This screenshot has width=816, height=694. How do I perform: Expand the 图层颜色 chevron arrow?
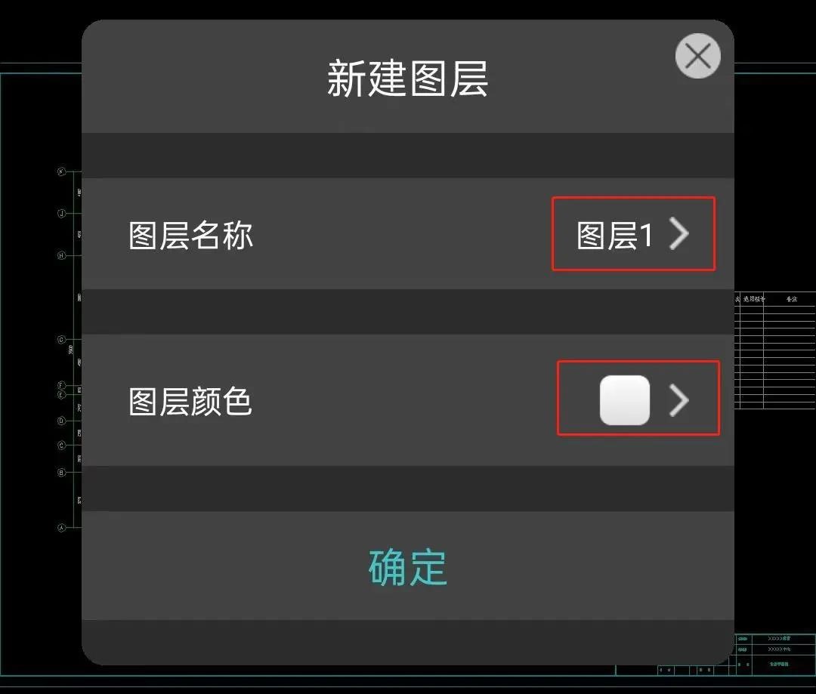679,400
